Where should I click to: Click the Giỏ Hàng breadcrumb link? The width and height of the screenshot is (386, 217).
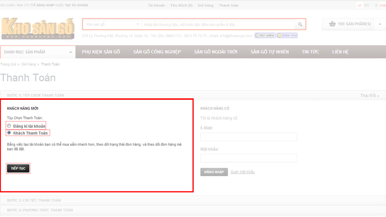29,64
